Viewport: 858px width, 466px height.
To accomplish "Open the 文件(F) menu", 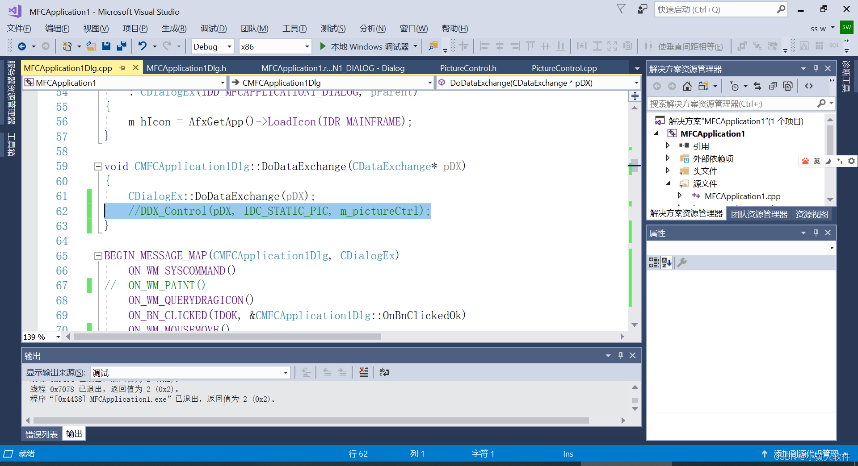I will point(19,28).
